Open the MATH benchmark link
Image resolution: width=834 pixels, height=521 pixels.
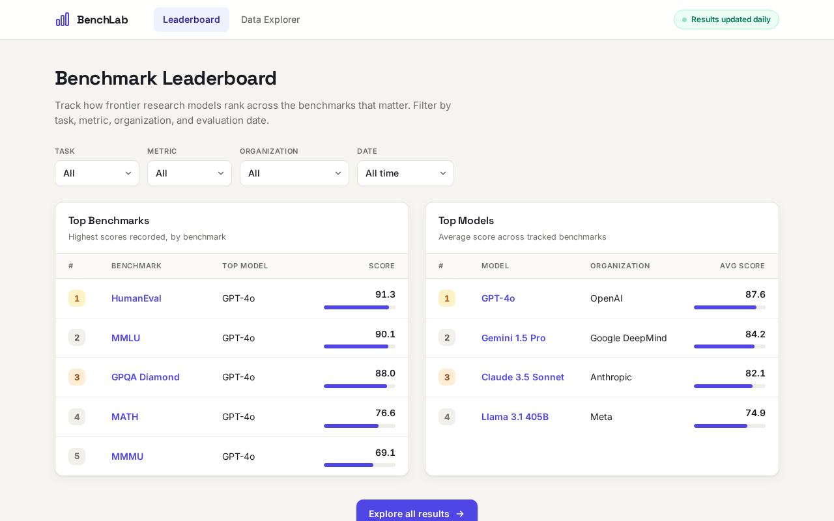coord(124,417)
